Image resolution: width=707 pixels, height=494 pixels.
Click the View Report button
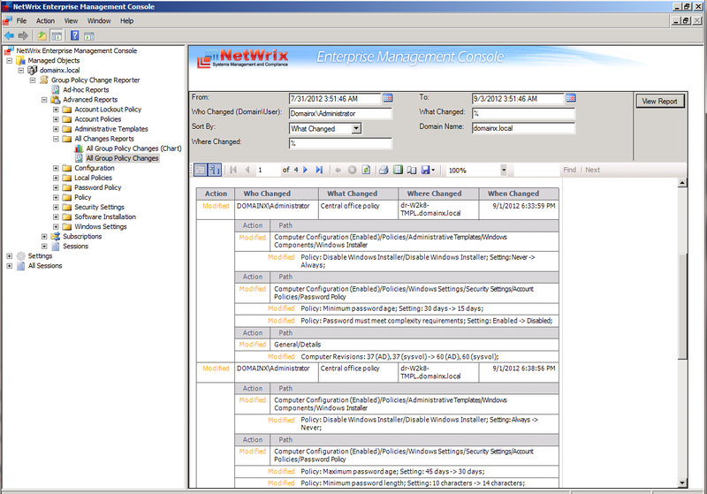(x=659, y=102)
